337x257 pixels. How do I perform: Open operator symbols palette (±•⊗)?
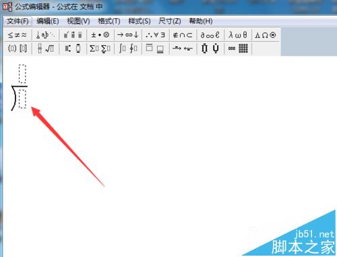click(100, 35)
